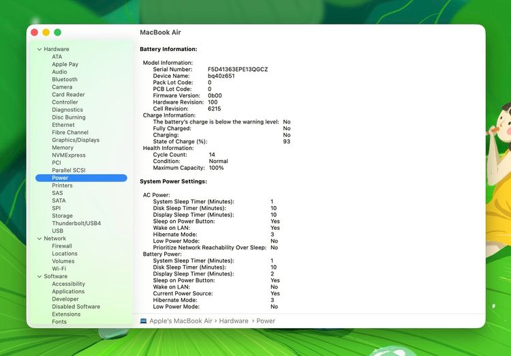Click the green full-screen window button
Viewport: 511px width, 356px height.
pyautogui.click(x=58, y=32)
